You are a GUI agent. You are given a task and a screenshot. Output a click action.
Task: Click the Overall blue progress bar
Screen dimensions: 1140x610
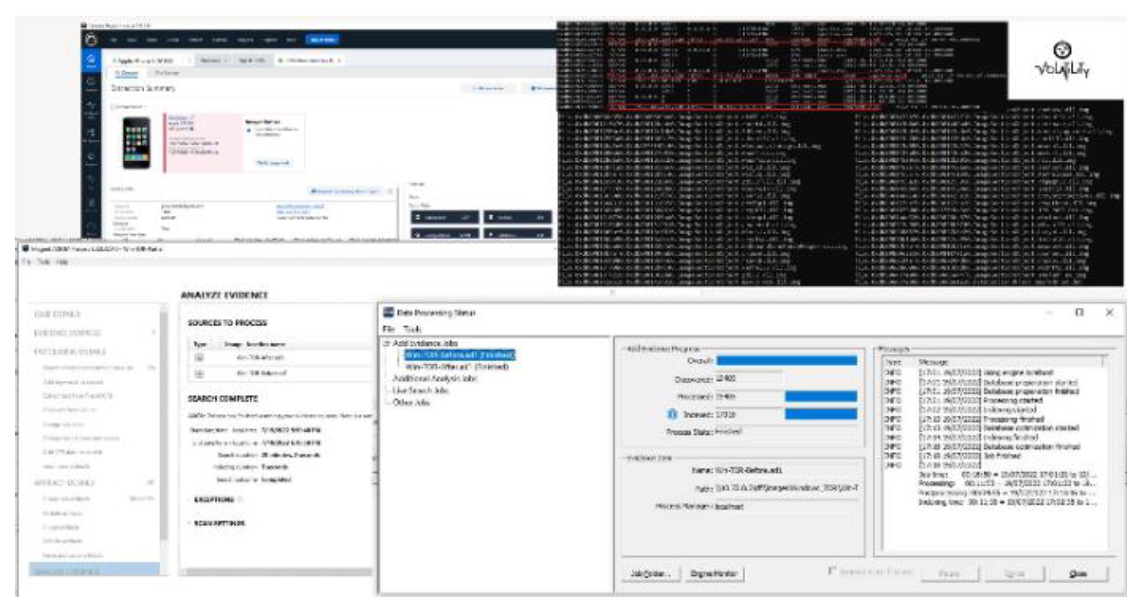pos(787,361)
